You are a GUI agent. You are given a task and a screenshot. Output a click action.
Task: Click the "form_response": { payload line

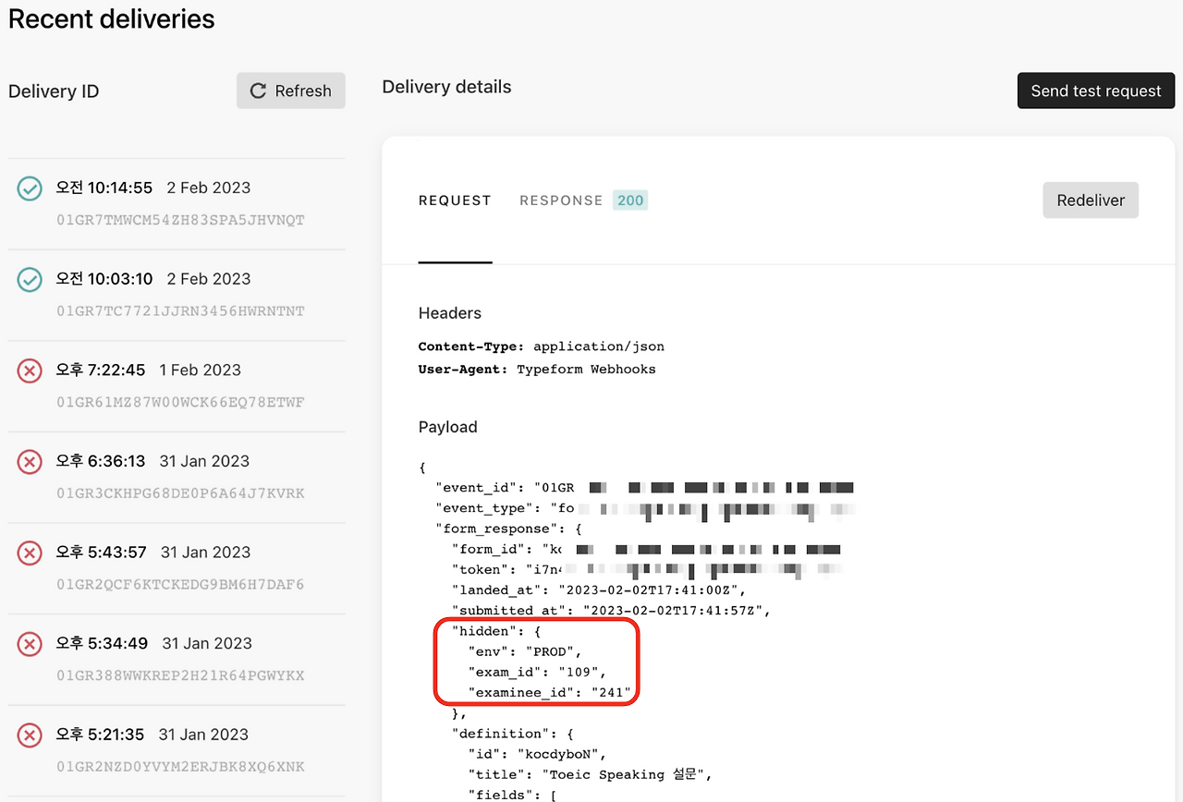pyautogui.click(x=508, y=529)
